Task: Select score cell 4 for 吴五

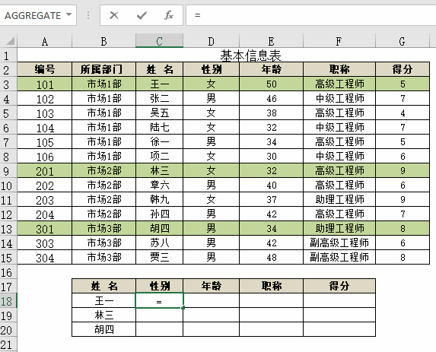Action: pyautogui.click(x=403, y=113)
